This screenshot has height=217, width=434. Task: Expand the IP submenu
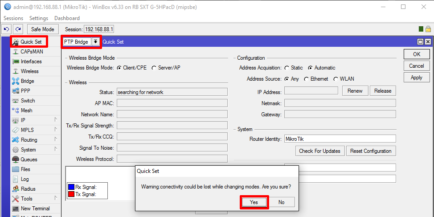coord(56,120)
